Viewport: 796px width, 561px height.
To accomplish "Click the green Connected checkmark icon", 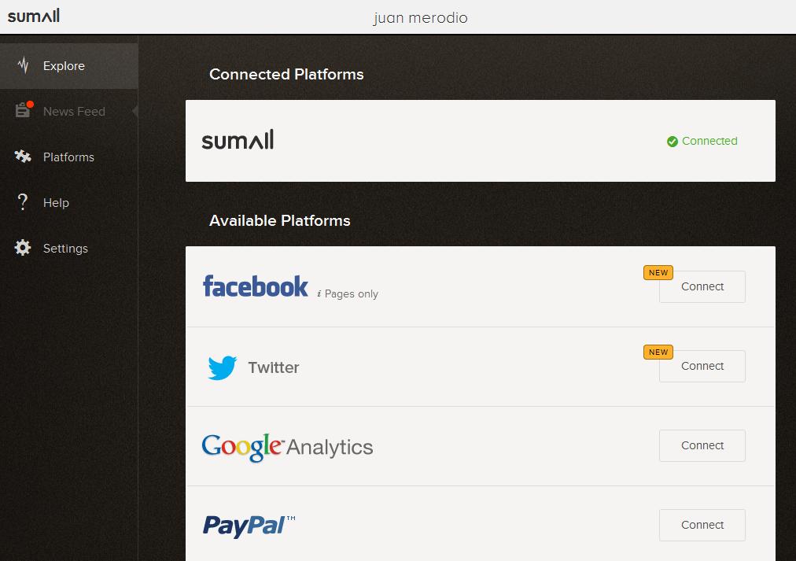I will [673, 142].
